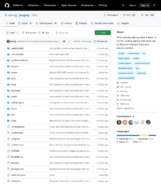Open the 5 Branches link
161x184 pixels.
point(29,33)
